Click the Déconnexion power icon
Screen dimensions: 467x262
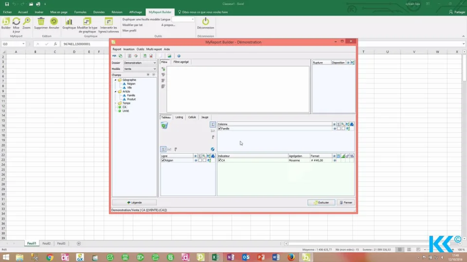205,21
